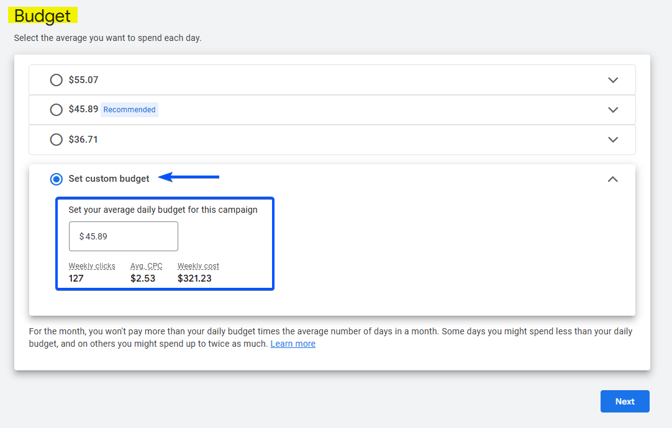The image size is (672, 428).
Task: Click the Weekly clicks label
Action: pos(92,266)
